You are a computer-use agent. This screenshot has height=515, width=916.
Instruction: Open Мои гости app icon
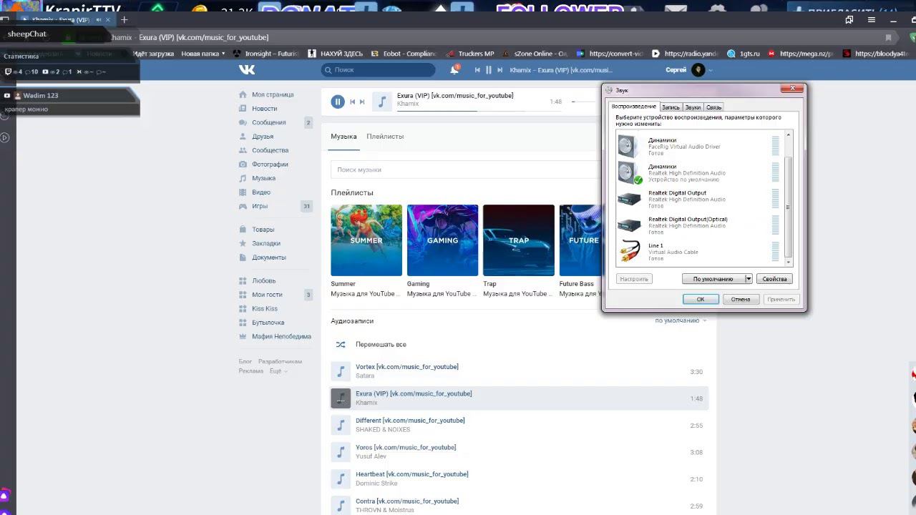coord(243,295)
